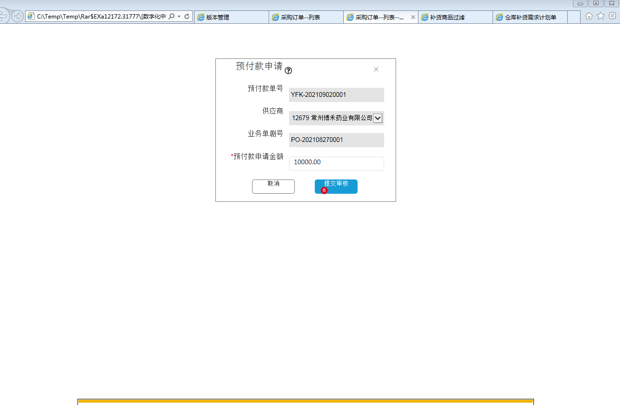
Task: Click the page icon in address bar
Action: [x=31, y=17]
